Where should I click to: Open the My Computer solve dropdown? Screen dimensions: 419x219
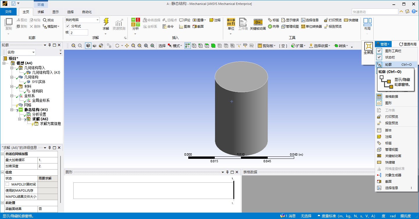[x=82, y=20]
